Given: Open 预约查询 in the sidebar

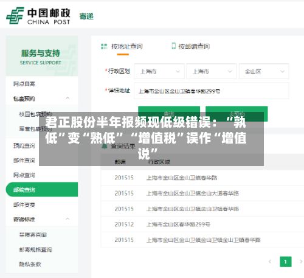Looking at the screenshot, I should click(x=24, y=145).
